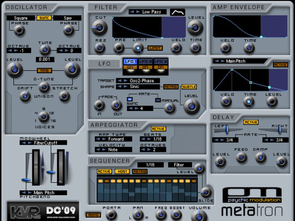
Task: Click the oscillator TUNE knob
Action: click(45, 50)
